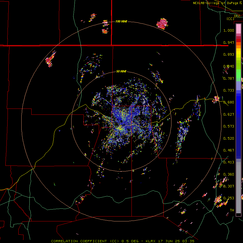Select the 0.360 scale label
Image resolution: width=243 pixels, height=243 pixels.
tap(229, 174)
